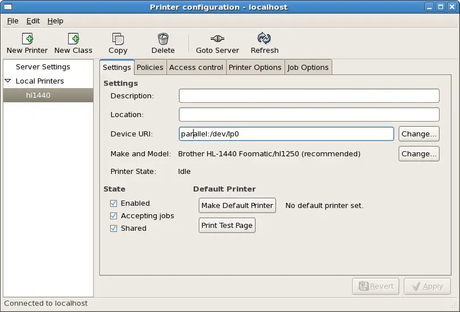Click the New Printer toolbar icon
This screenshot has width=460, height=312.
click(27, 39)
